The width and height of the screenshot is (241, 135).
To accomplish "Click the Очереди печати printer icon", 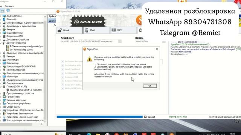I will tap(4, 83).
